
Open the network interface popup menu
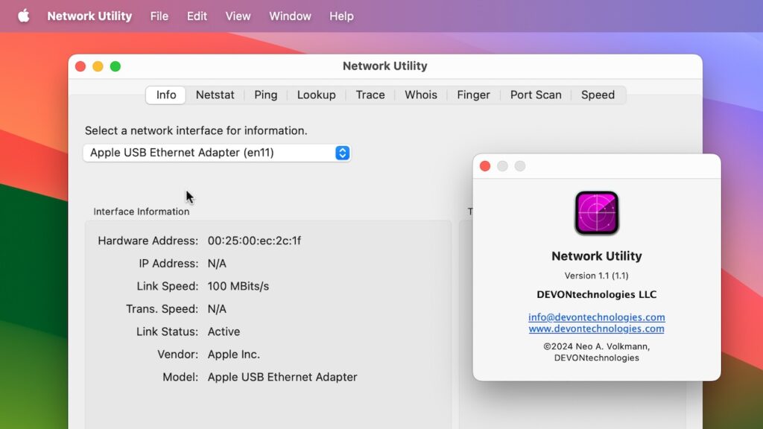pos(217,153)
